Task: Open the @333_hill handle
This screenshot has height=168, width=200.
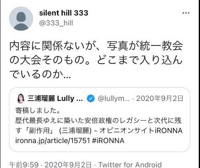Action: click(x=56, y=23)
